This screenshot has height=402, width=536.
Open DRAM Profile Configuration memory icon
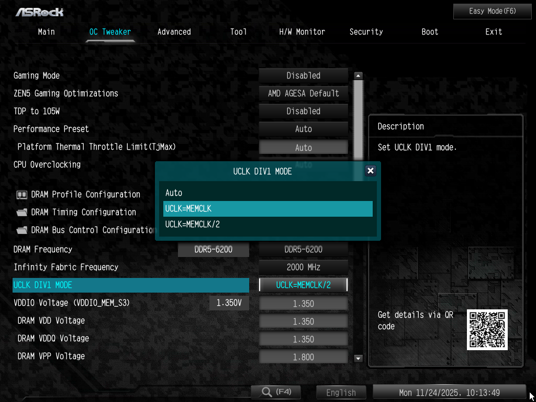(x=22, y=195)
